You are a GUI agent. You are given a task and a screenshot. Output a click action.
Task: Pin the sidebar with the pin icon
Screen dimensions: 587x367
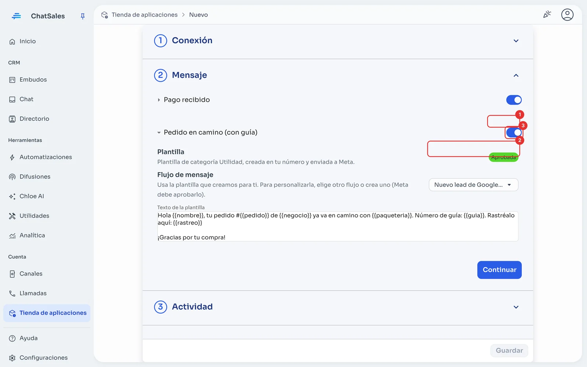83,16
